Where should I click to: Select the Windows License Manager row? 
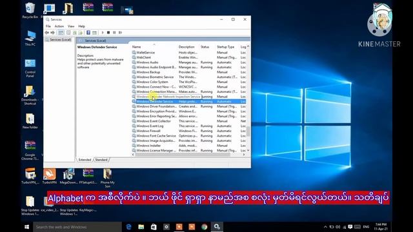[188, 150]
